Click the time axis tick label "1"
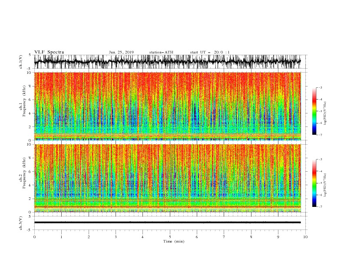This screenshot has height=266, width=344. 61,237
